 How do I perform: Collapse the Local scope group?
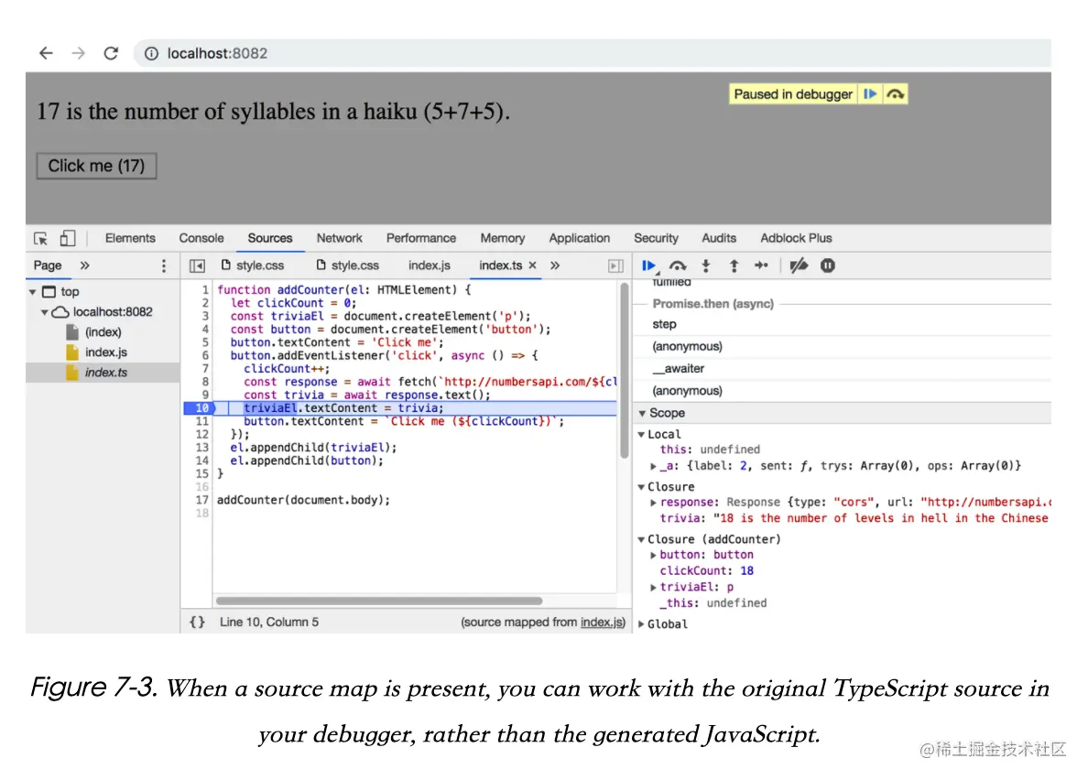pyautogui.click(x=641, y=435)
